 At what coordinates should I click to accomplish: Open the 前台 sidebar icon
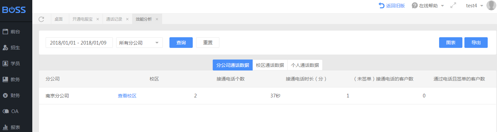5,32
